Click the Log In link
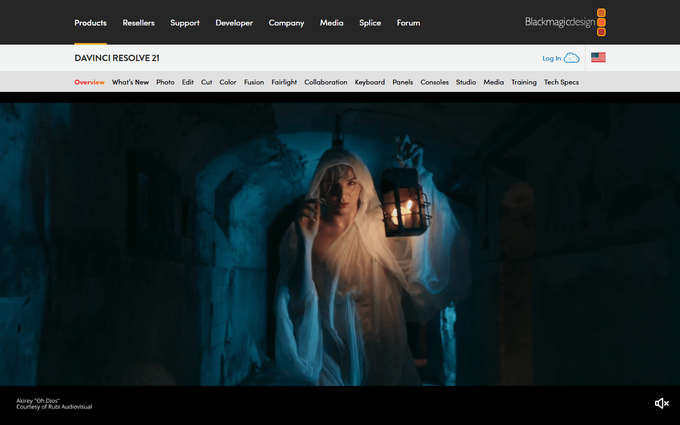Viewport: 680px width, 425px height. click(551, 58)
